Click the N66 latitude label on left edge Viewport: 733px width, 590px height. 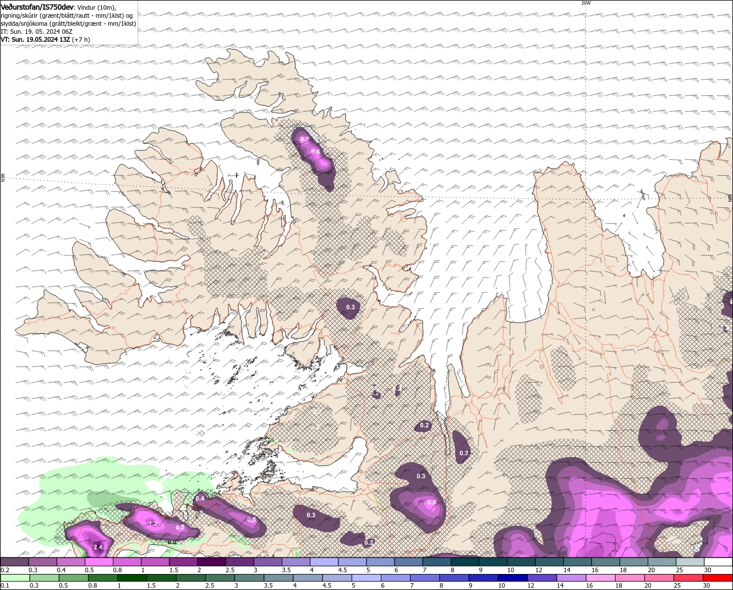tap(3, 178)
